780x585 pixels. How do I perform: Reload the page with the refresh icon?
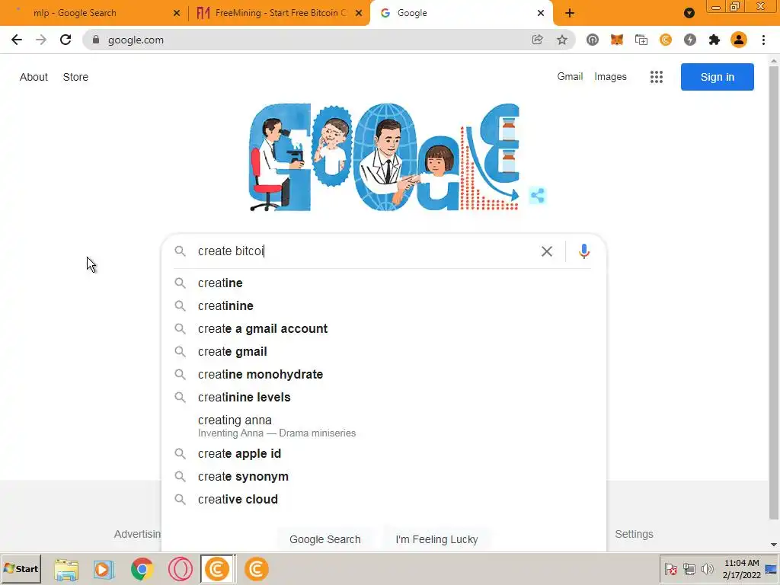[66, 40]
